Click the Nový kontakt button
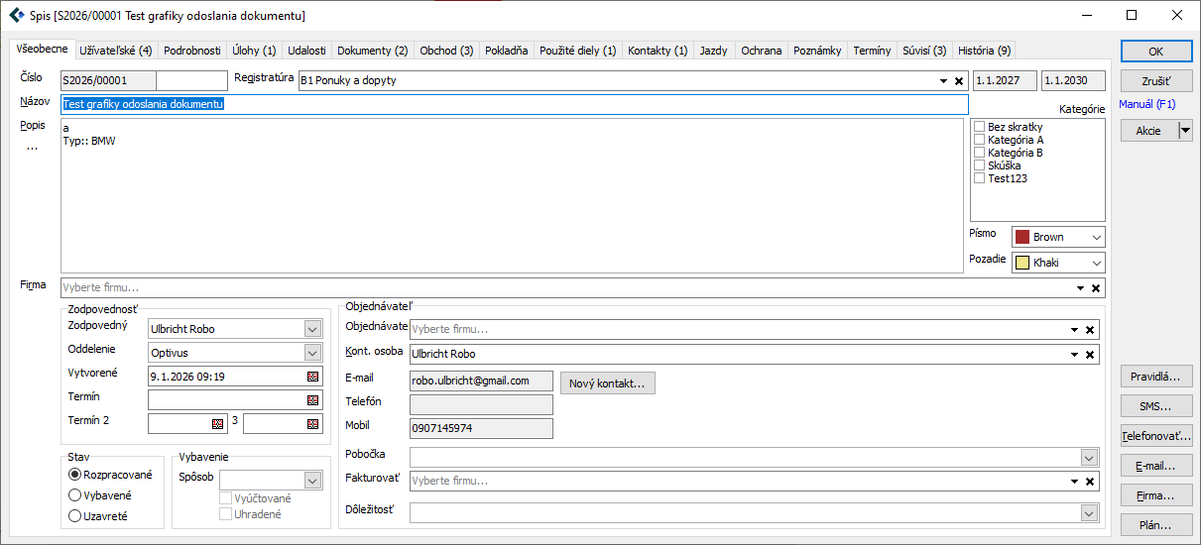1201x545 pixels. pyautogui.click(x=607, y=383)
